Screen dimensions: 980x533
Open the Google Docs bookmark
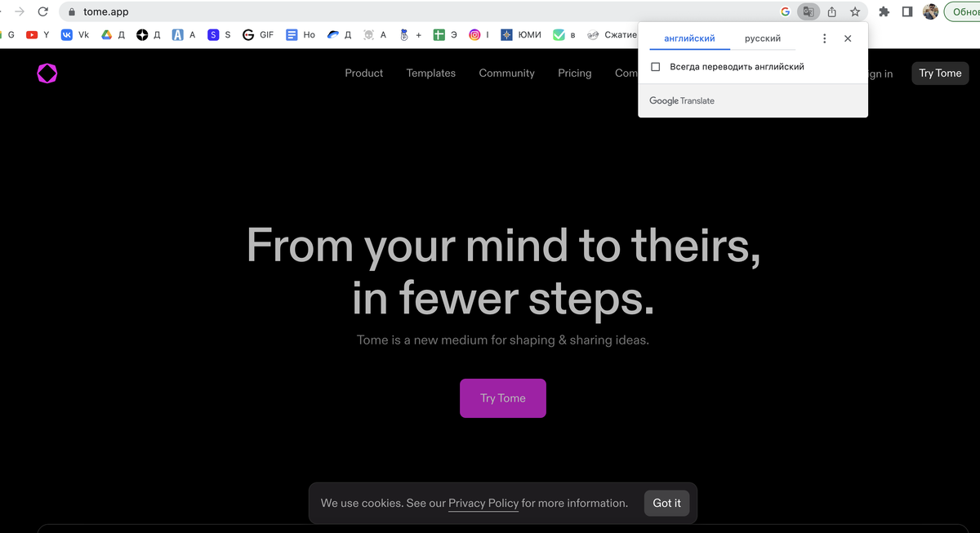pos(300,35)
